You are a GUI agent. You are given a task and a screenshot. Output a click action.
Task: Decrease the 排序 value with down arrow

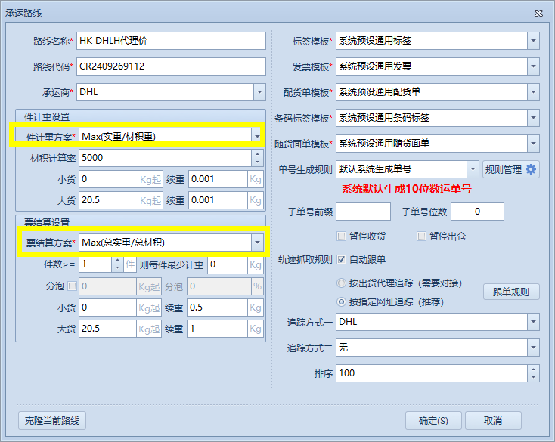click(x=533, y=377)
